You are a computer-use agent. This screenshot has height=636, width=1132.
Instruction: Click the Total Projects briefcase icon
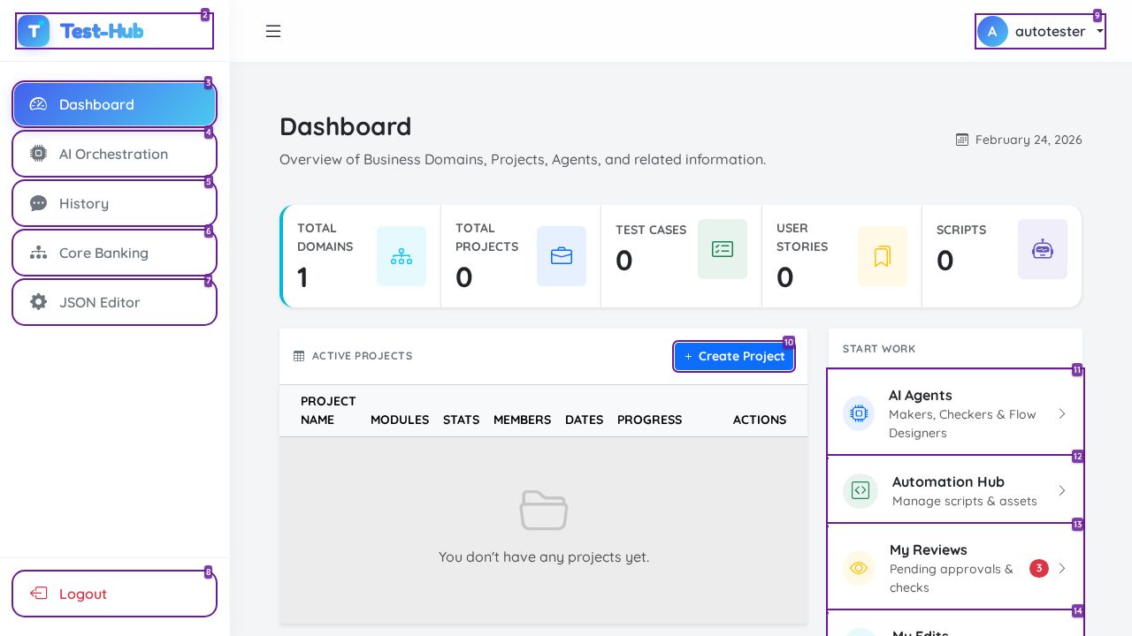[x=562, y=256]
